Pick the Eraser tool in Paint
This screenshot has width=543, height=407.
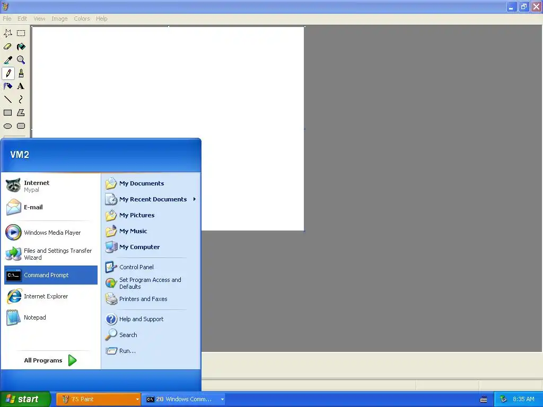coord(8,47)
